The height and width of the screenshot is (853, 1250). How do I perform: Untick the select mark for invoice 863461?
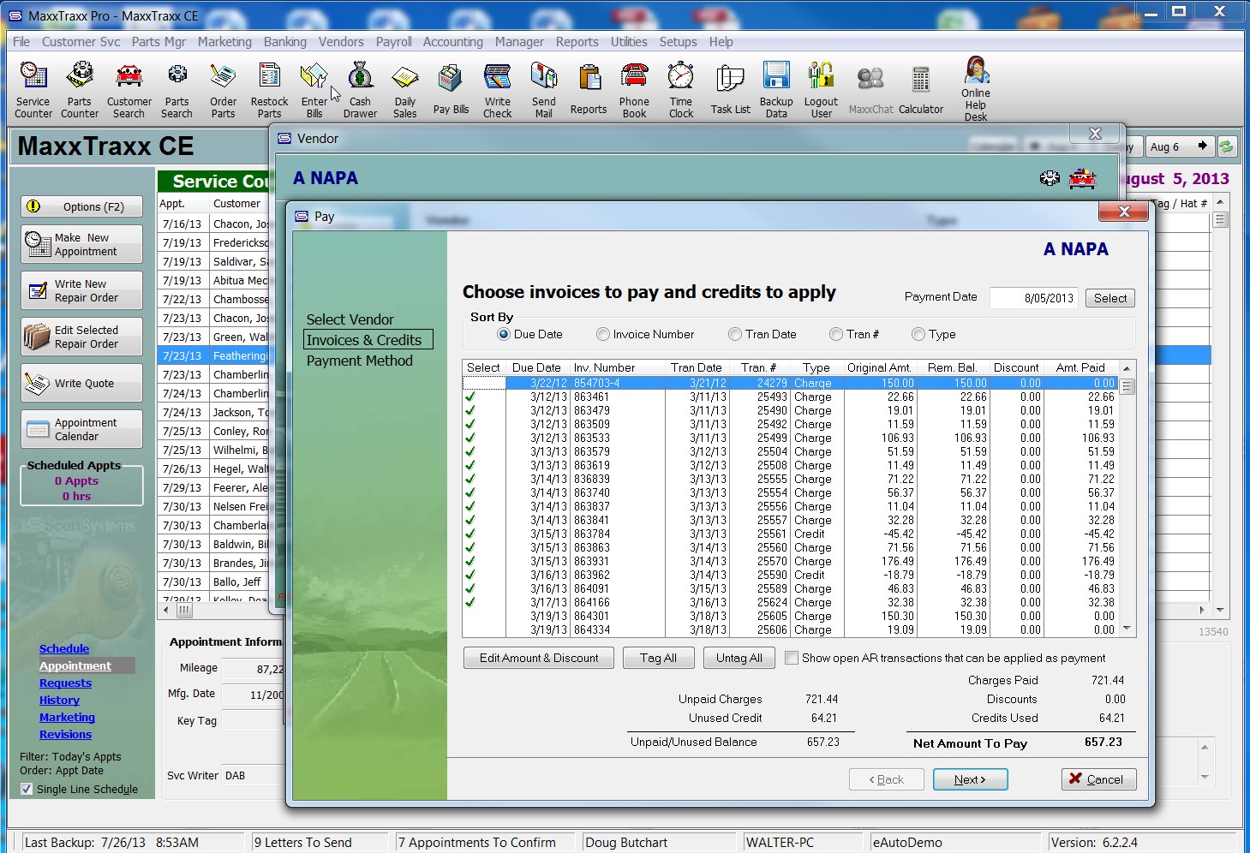(x=469, y=397)
